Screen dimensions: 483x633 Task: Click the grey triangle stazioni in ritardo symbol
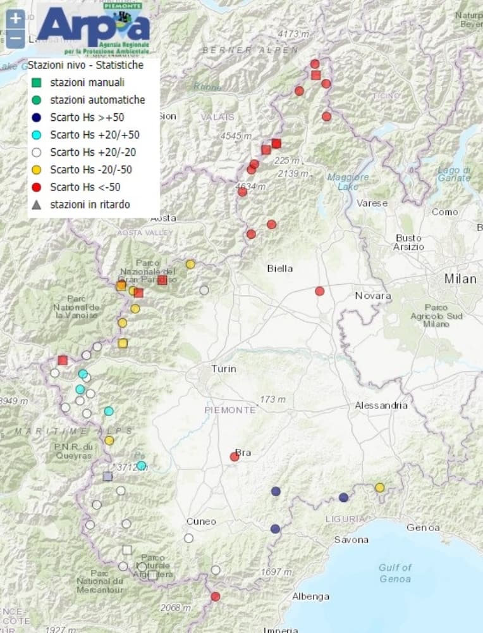[x=37, y=204]
